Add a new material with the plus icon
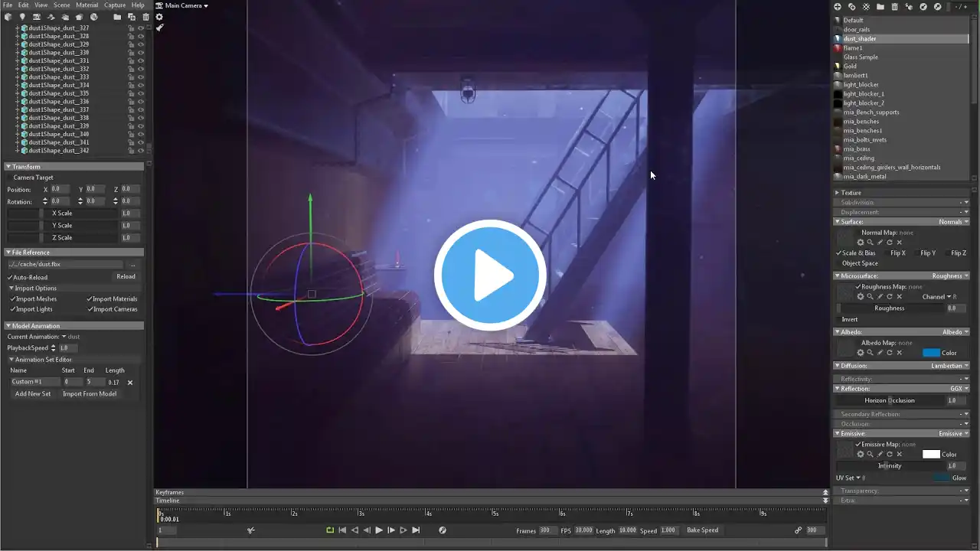The image size is (980, 551). pyautogui.click(x=838, y=7)
